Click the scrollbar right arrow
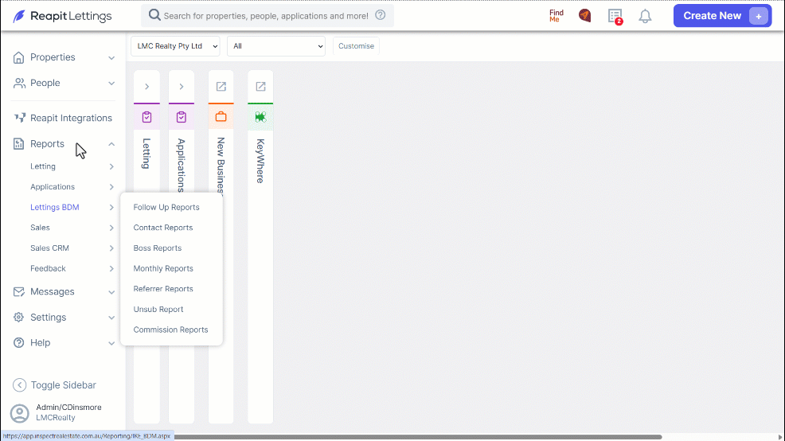 [x=780, y=437]
